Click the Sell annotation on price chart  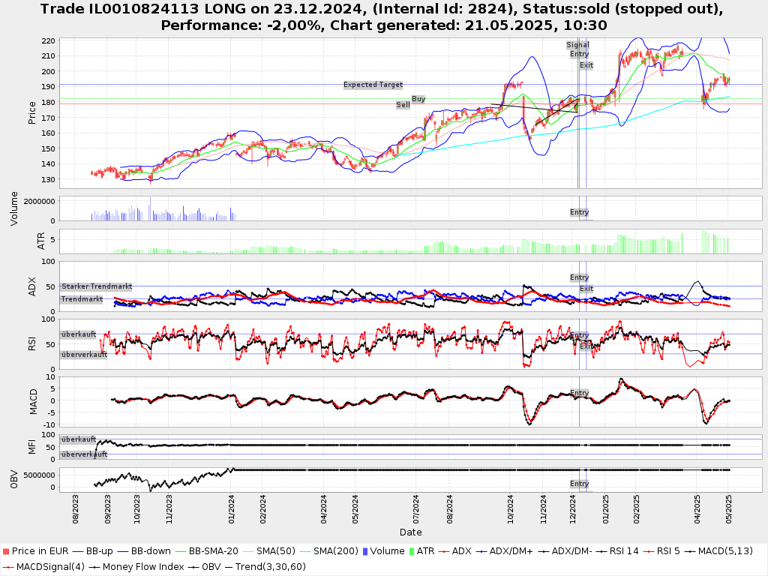403,105
